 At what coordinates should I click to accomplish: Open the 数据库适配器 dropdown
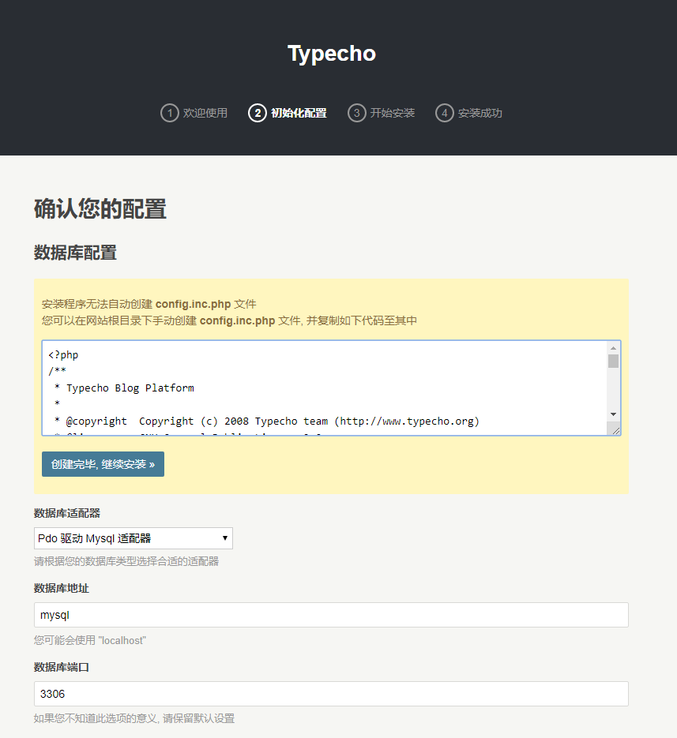click(x=134, y=538)
